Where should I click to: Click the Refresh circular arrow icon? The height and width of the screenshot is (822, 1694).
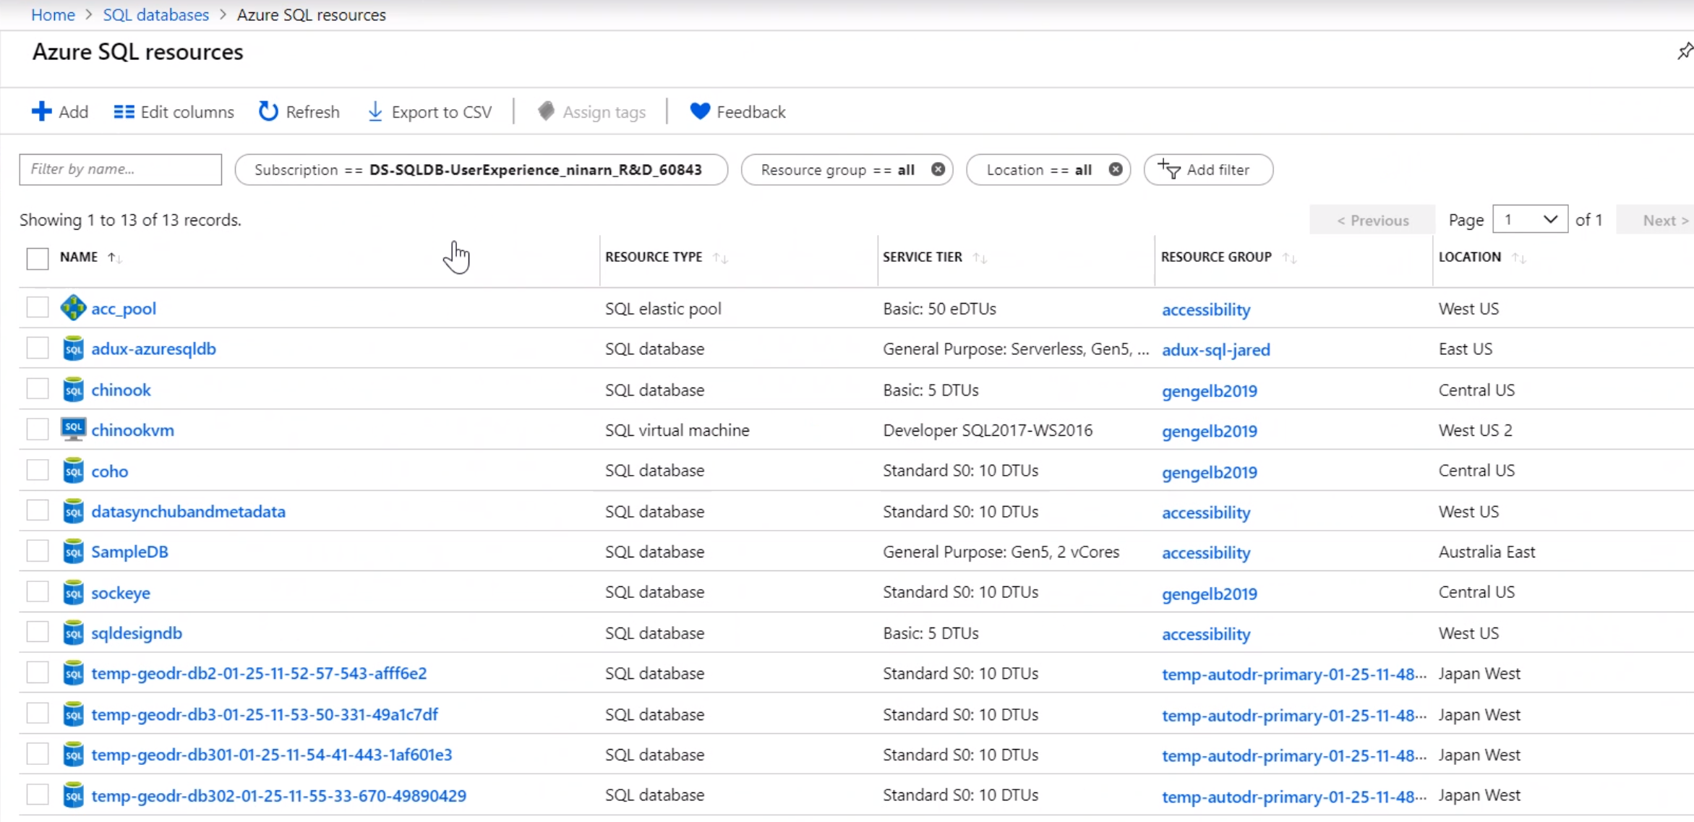[268, 111]
